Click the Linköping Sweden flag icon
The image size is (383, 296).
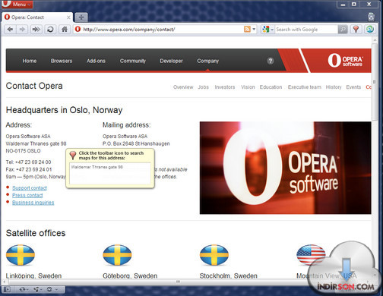(21, 255)
